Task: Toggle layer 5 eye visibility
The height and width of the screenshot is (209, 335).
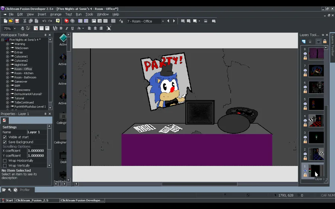Action: click(x=305, y=104)
